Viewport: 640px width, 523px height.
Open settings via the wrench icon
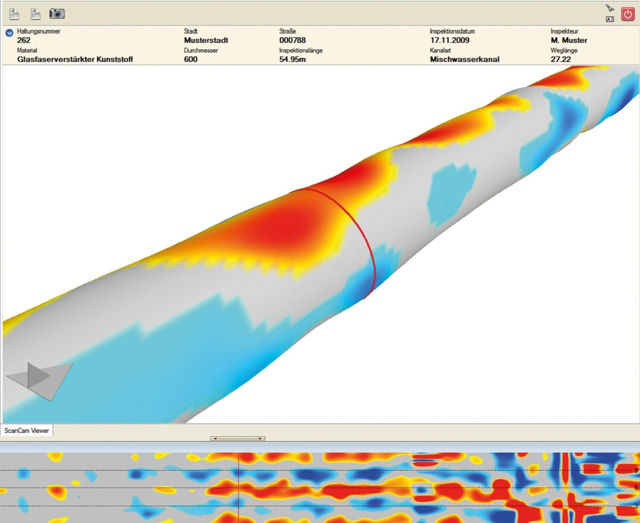(x=610, y=8)
